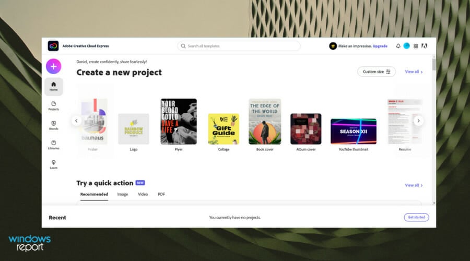Select the Flyer template thumbnail
This screenshot has width=470, height=261.
[179, 121]
